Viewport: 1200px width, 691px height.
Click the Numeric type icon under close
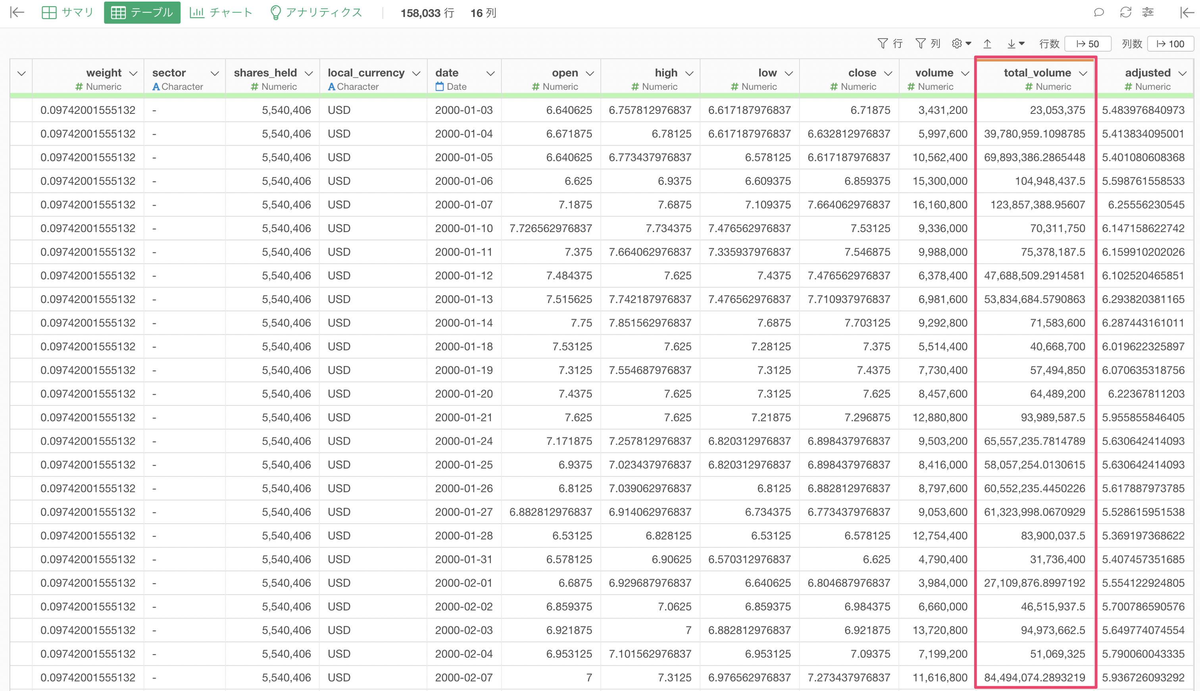(x=834, y=87)
